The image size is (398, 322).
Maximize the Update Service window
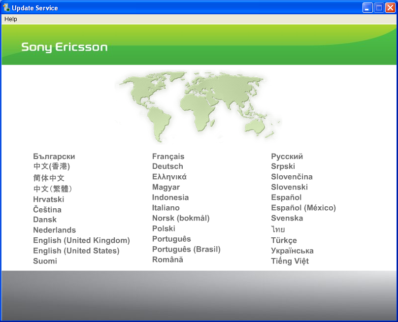(379, 8)
